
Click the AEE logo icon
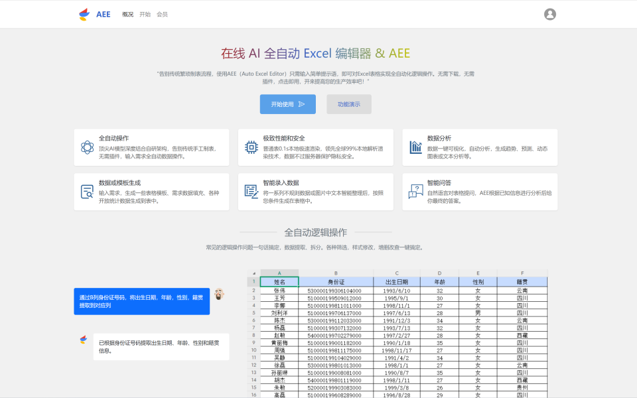point(84,14)
